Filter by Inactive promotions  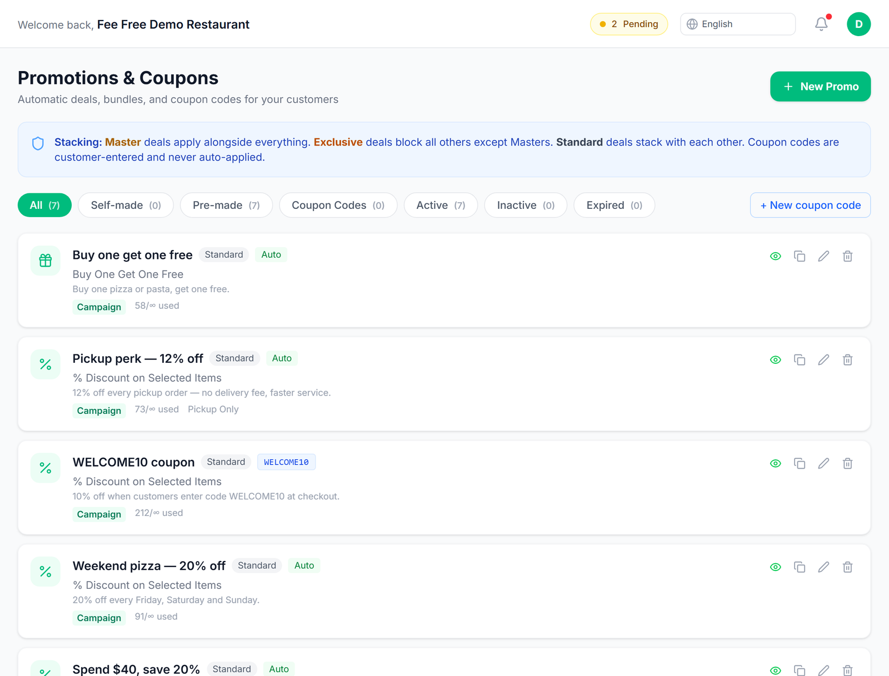pos(526,205)
